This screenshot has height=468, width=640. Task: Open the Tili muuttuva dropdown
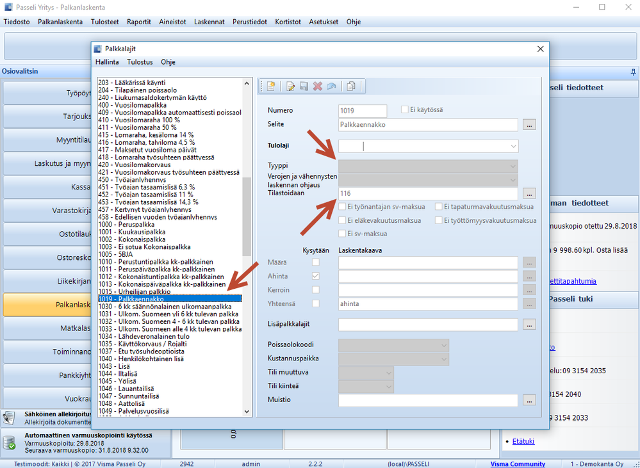tap(389, 373)
